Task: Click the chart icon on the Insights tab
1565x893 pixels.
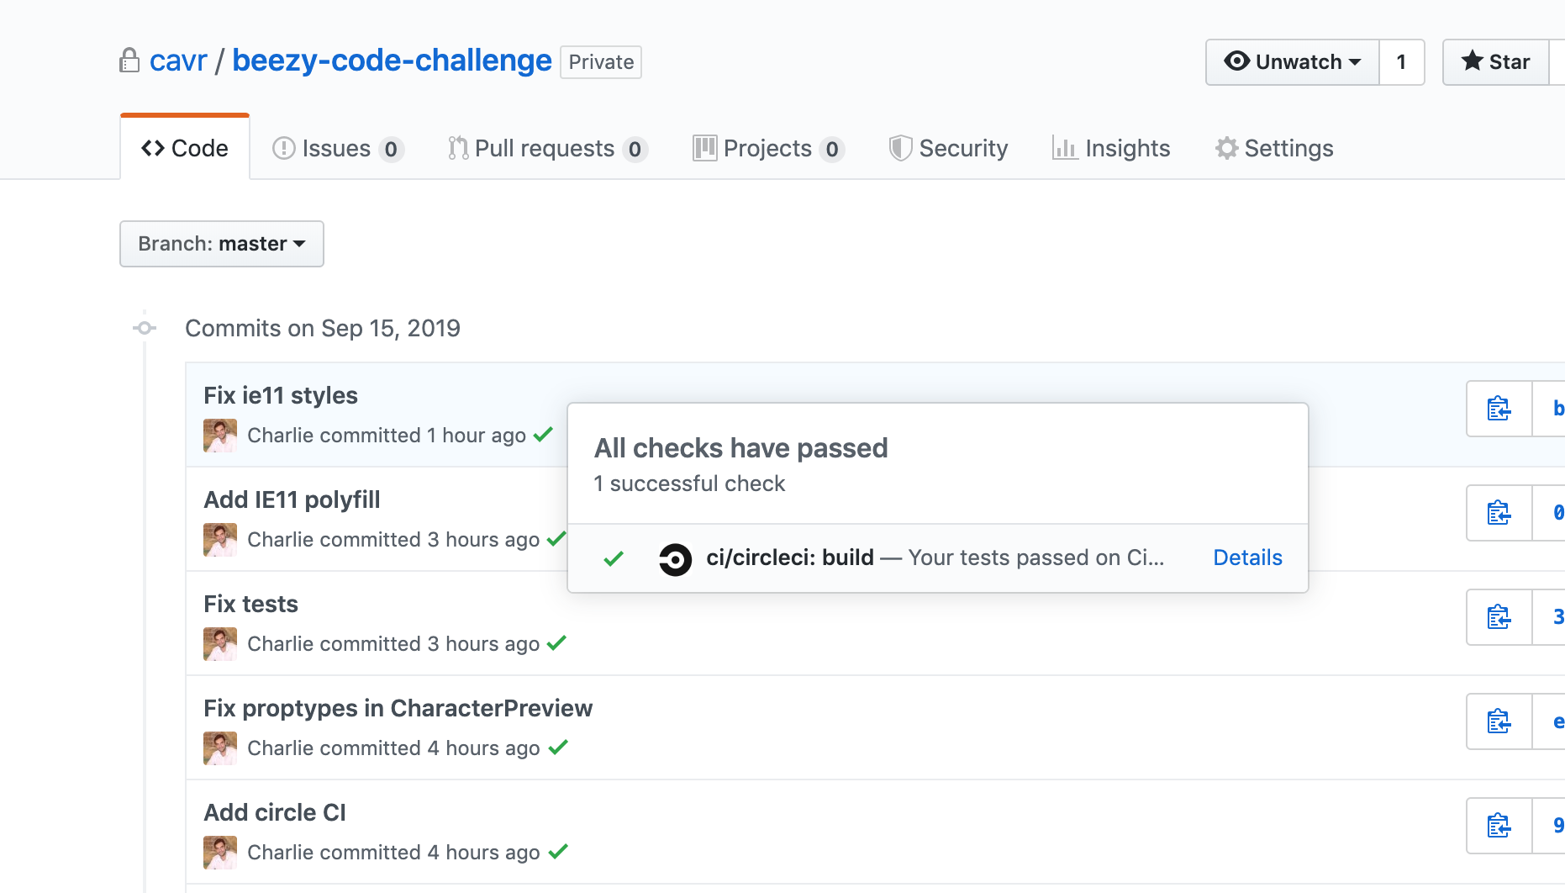Action: click(x=1064, y=148)
